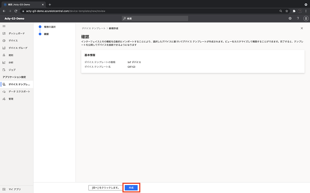Click the My Apps grid icon
This screenshot has width=310, height=193.
pos(4,189)
